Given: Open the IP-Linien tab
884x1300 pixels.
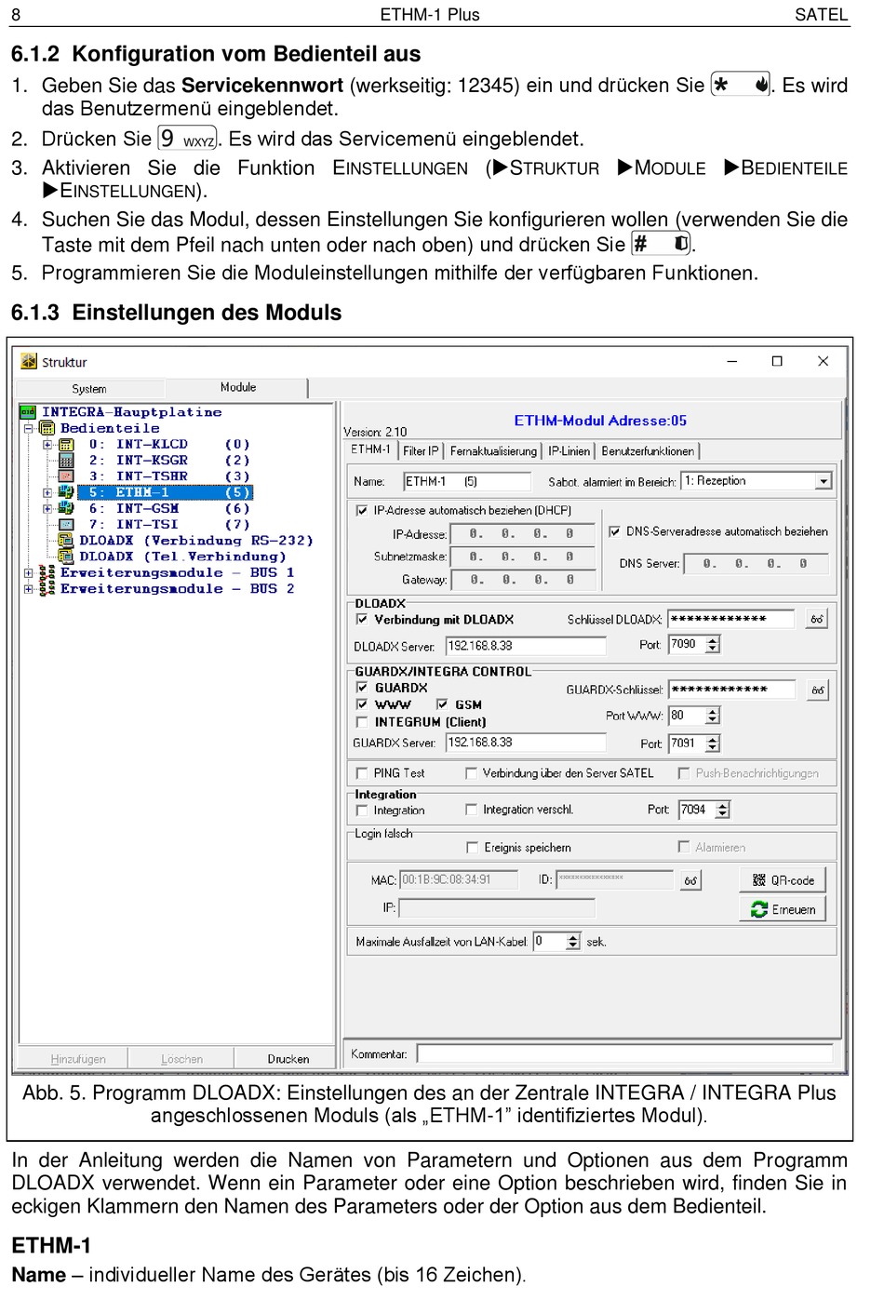Looking at the screenshot, I should [569, 451].
